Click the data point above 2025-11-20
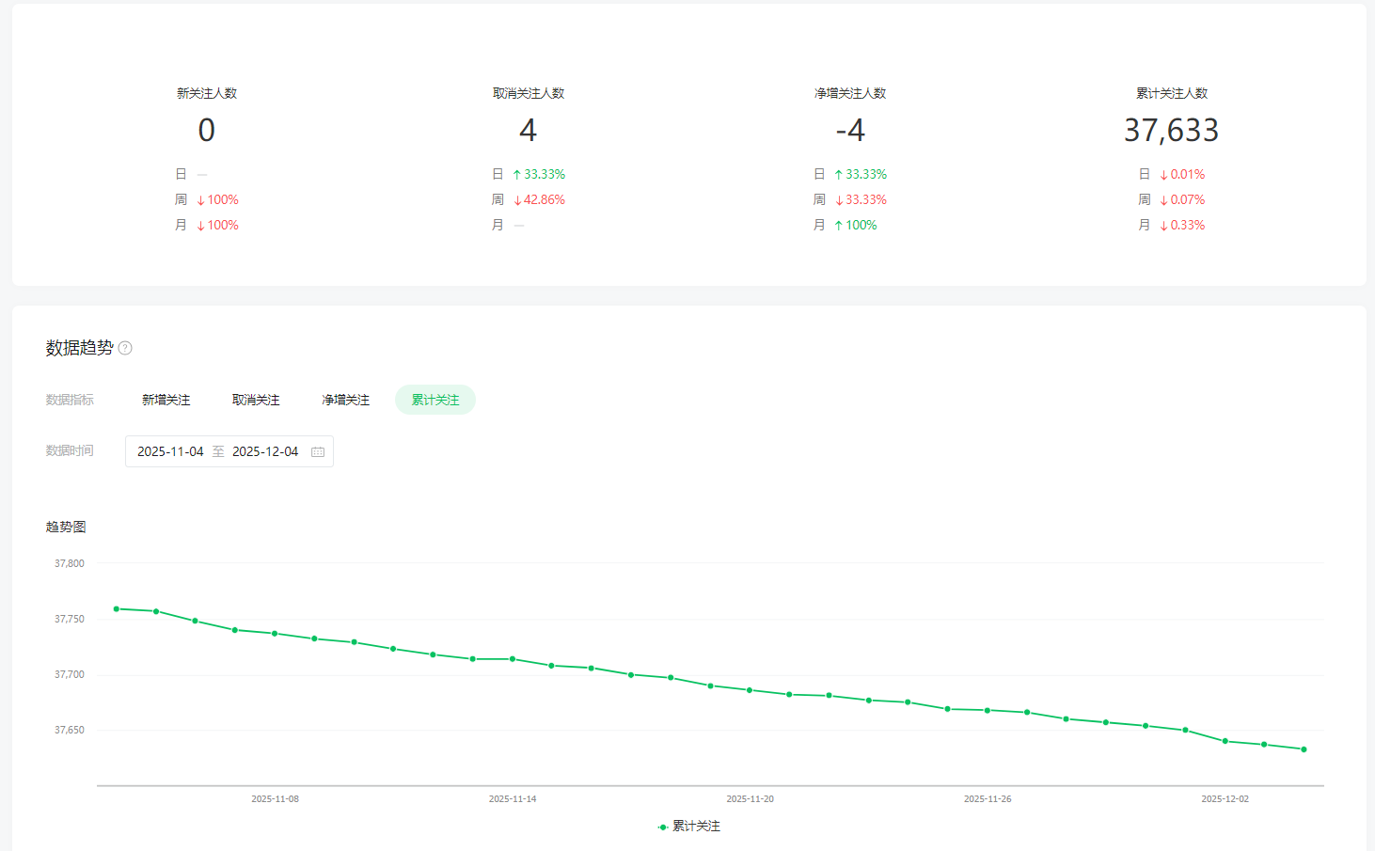 tap(750, 690)
